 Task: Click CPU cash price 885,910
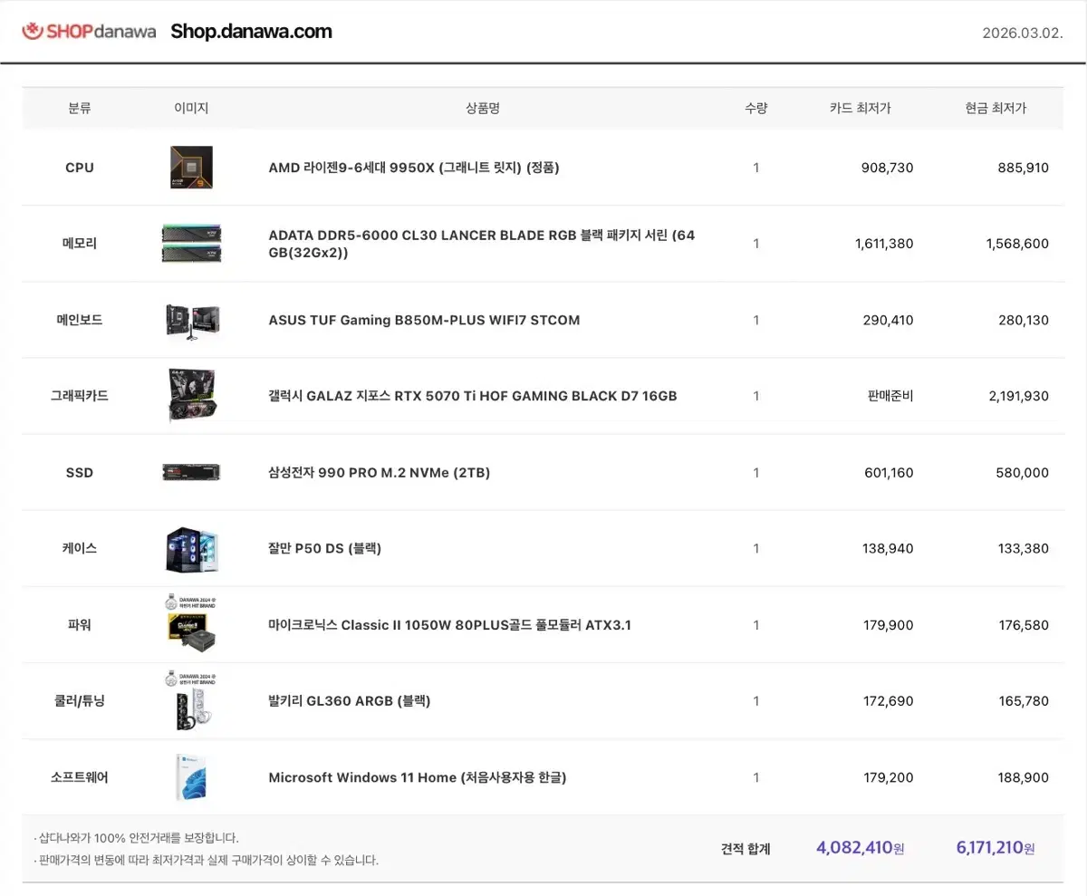[1022, 168]
